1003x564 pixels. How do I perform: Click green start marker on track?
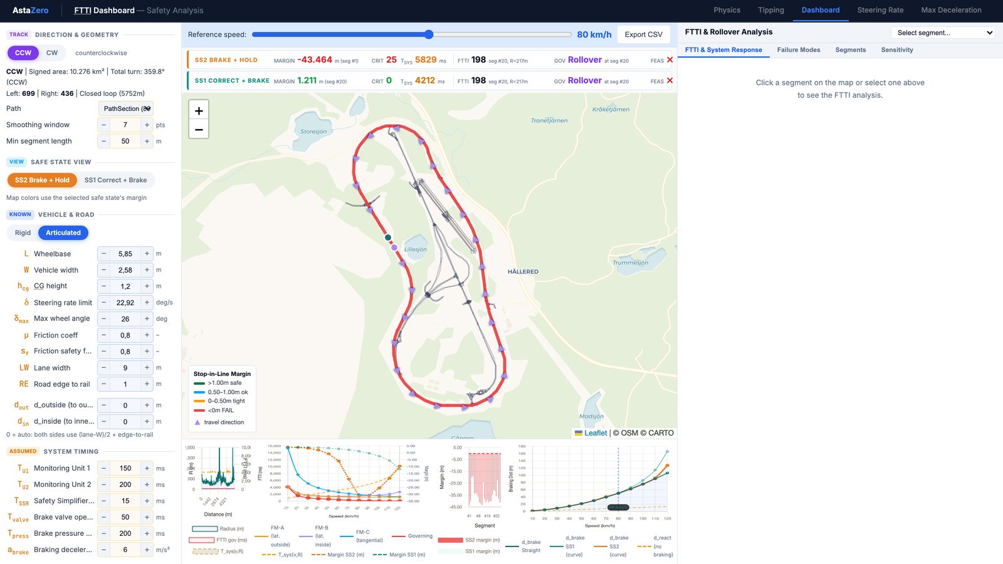coord(388,238)
